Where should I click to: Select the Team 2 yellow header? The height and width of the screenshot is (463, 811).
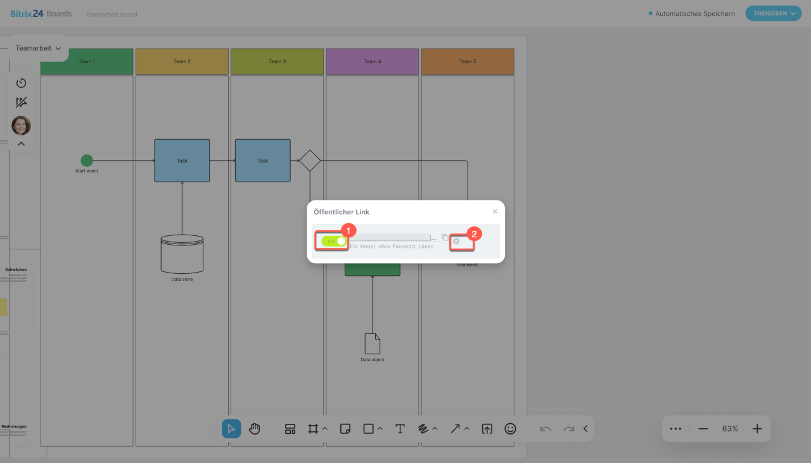click(x=182, y=61)
